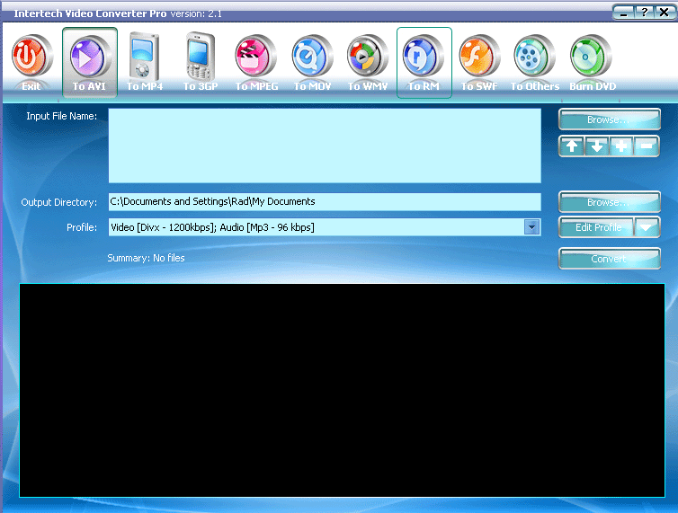Viewport: 678px width, 513px height.
Task: Move selected file up with arrow button
Action: pos(572,146)
